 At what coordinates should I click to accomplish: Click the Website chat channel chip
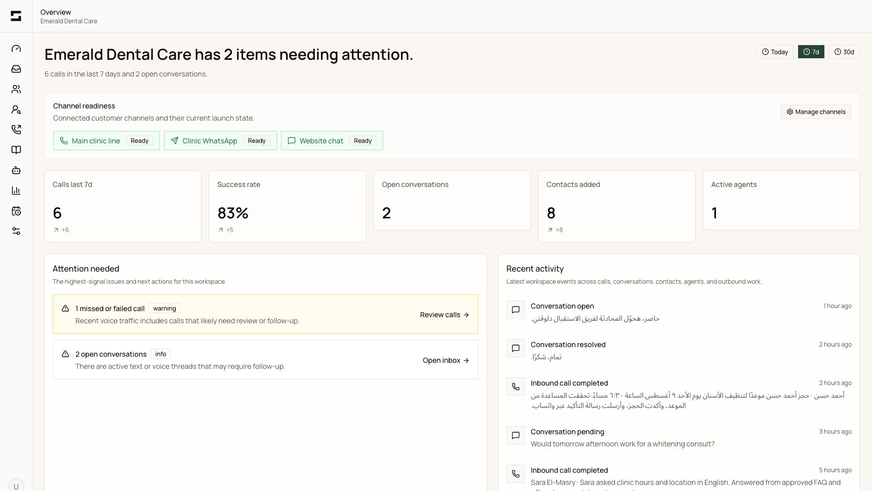click(332, 141)
